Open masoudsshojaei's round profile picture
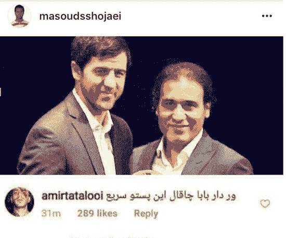This screenshot has height=238, width=286. pos(20,16)
